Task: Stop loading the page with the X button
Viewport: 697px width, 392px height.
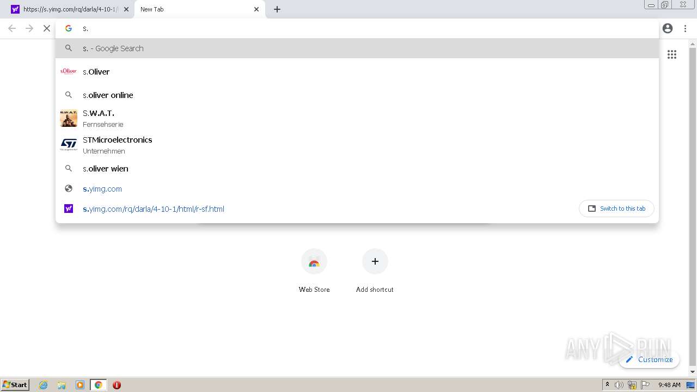Action: [x=47, y=28]
